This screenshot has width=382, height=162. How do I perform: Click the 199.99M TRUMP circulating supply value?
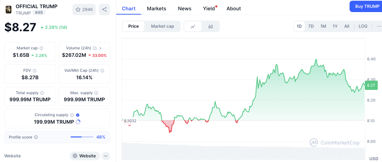pos(54,122)
